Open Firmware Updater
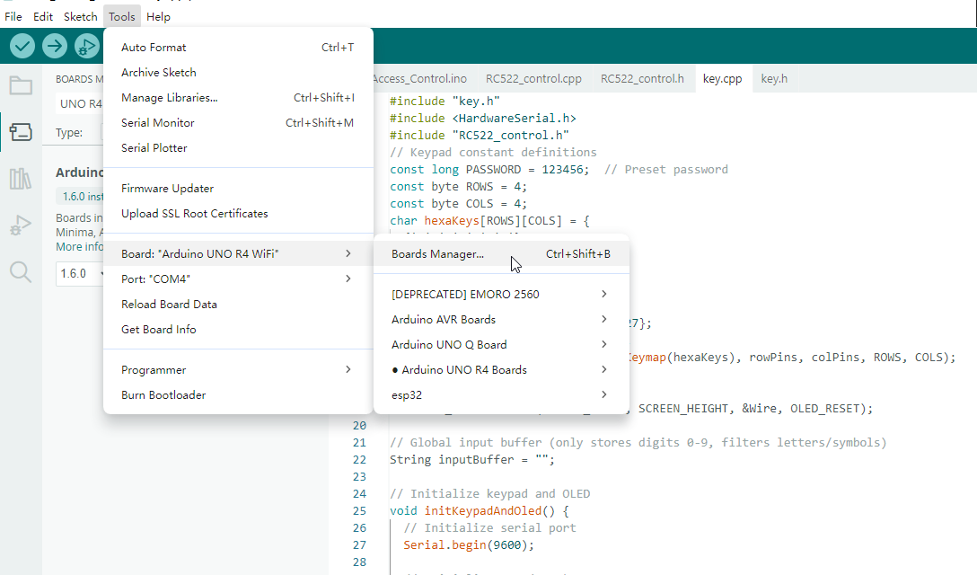Screen dimensions: 977x575 (x=238, y=189)
